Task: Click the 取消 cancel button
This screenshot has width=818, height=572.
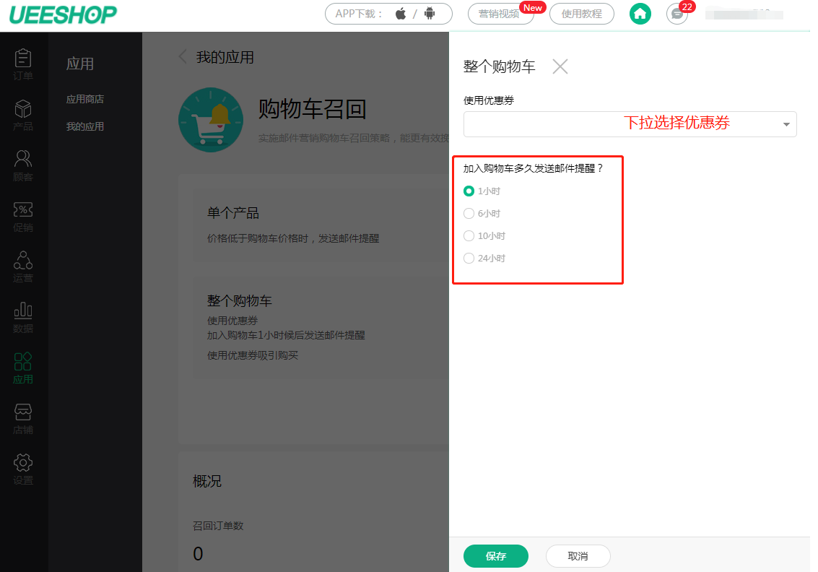Action: pyautogui.click(x=578, y=556)
